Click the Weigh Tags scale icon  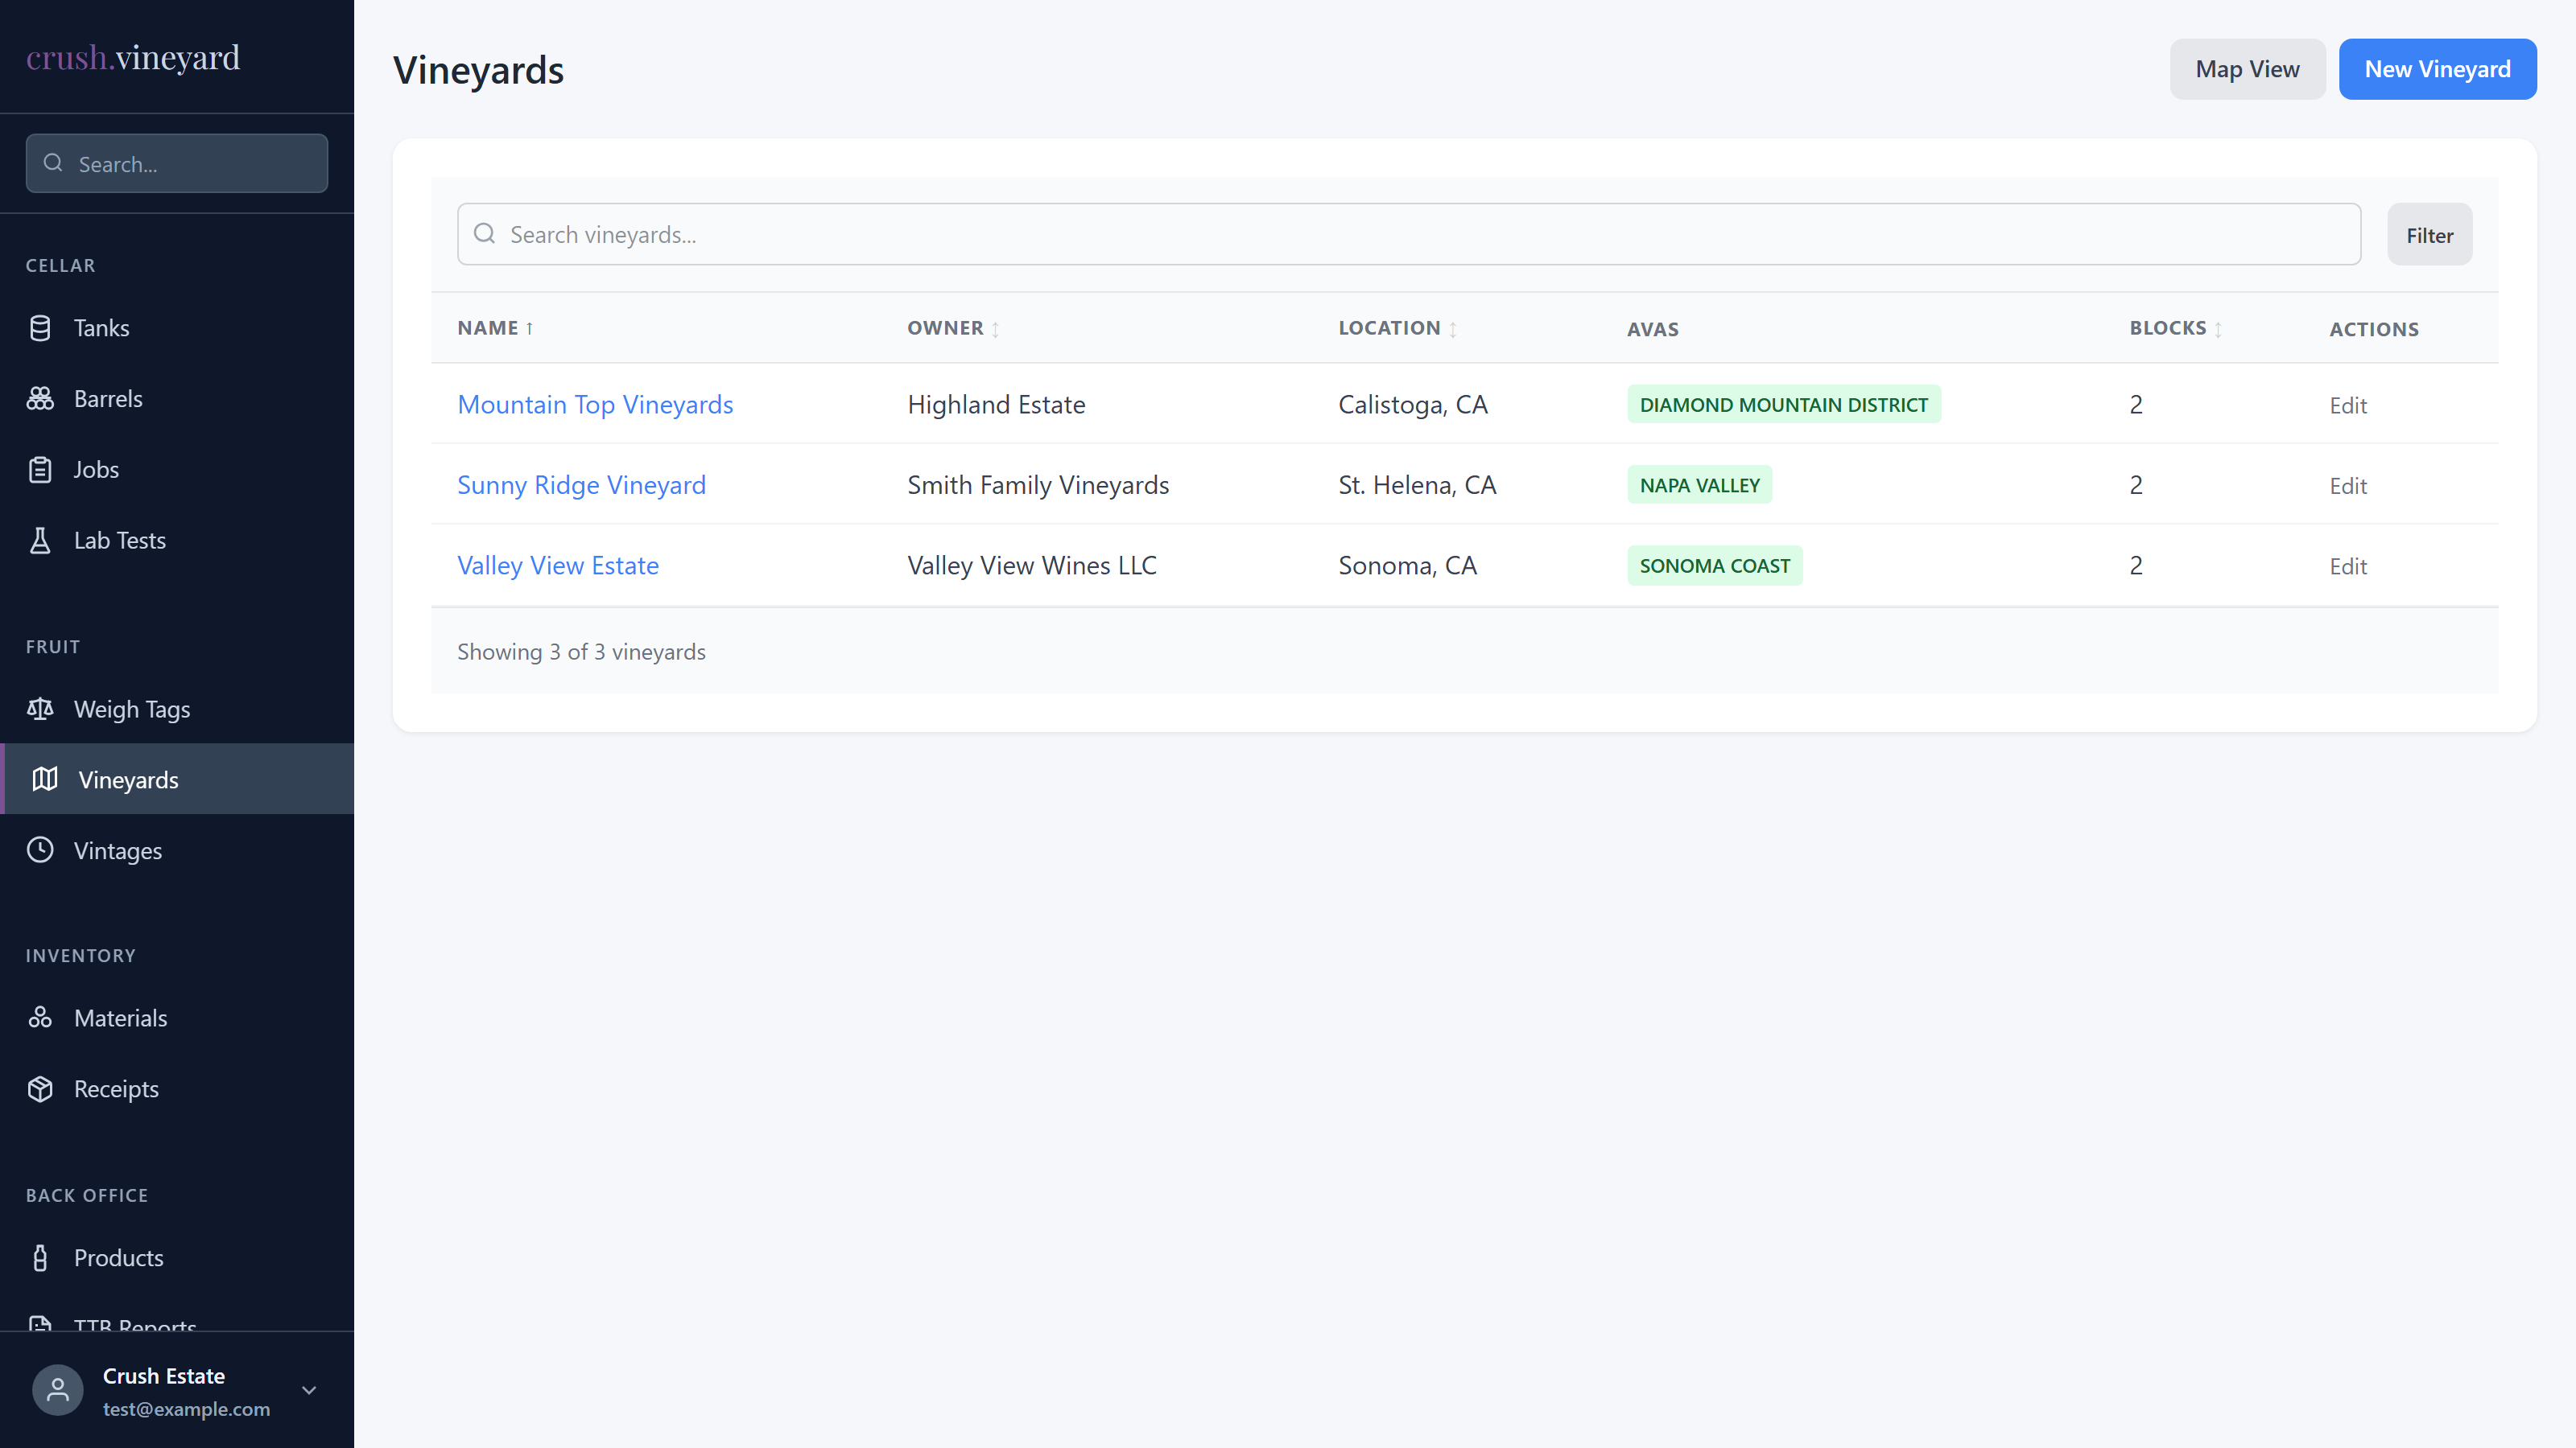(40, 710)
